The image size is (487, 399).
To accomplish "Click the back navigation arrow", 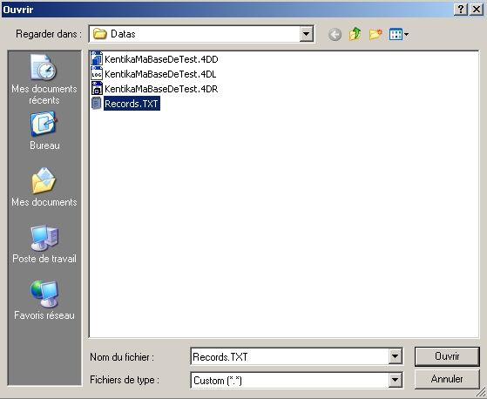I will [335, 34].
